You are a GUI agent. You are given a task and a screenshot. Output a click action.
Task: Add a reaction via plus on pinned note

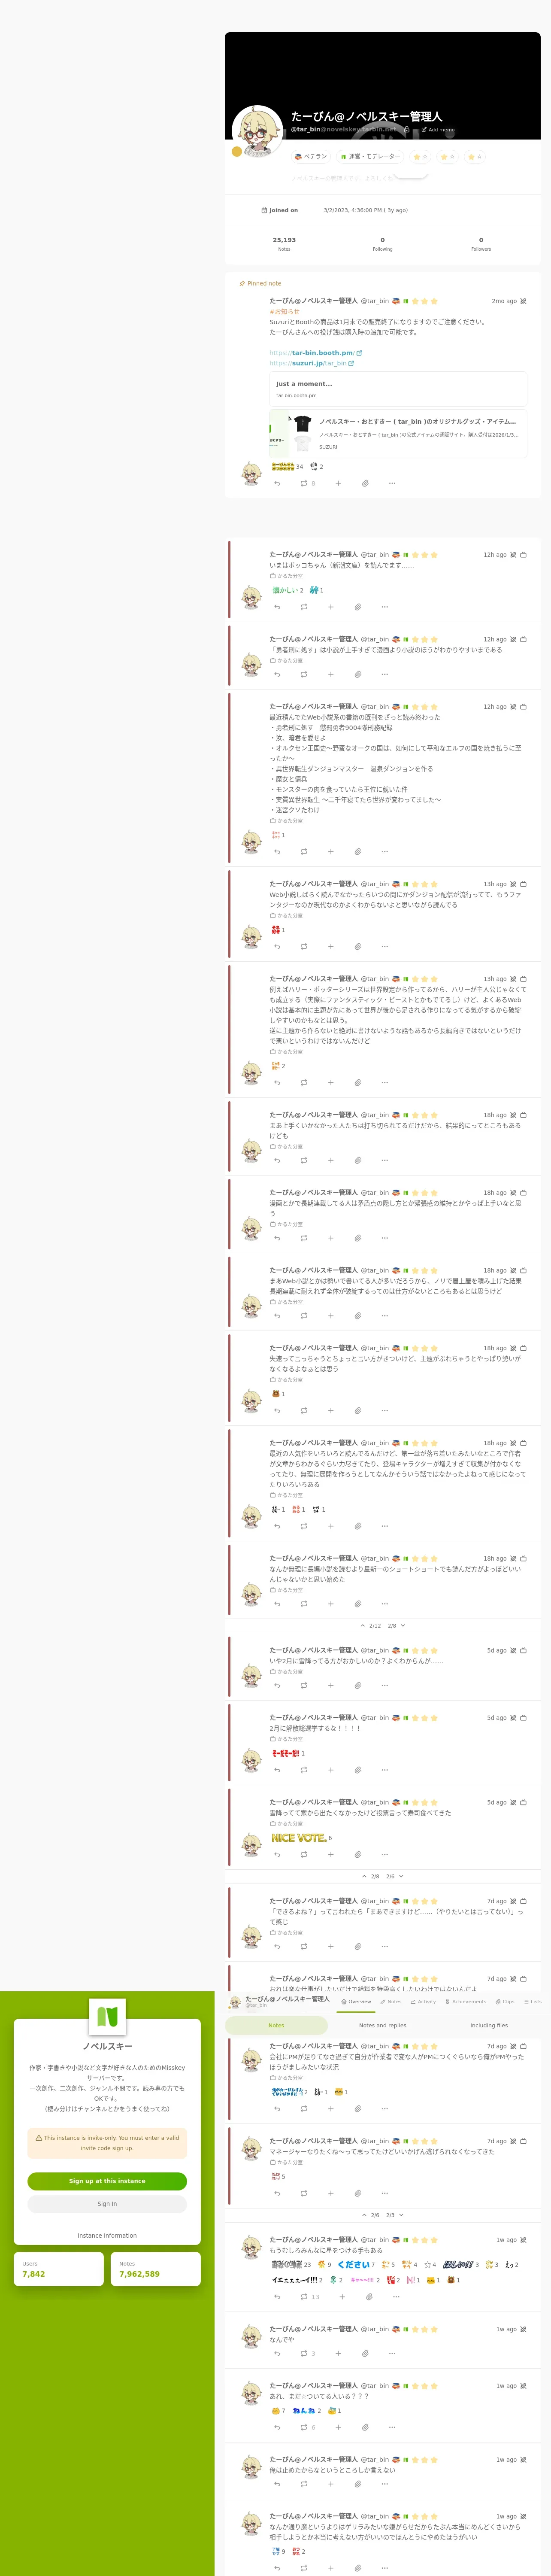pos(338,483)
